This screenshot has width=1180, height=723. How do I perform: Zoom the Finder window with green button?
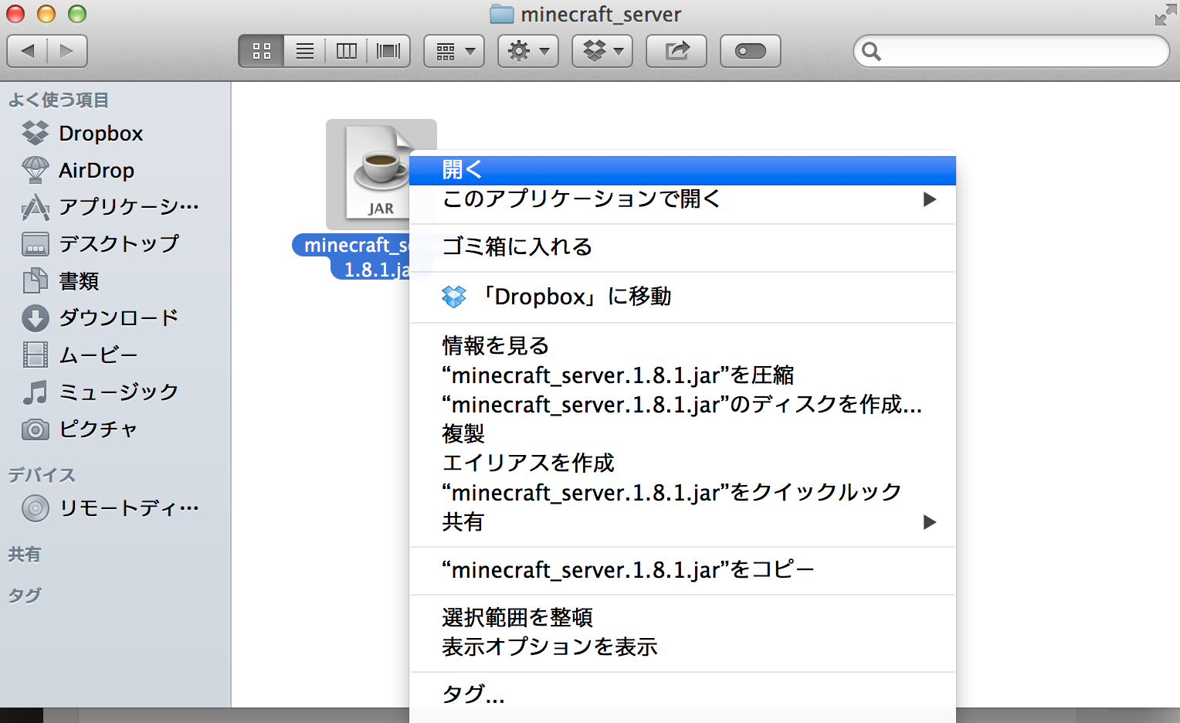pos(77,14)
